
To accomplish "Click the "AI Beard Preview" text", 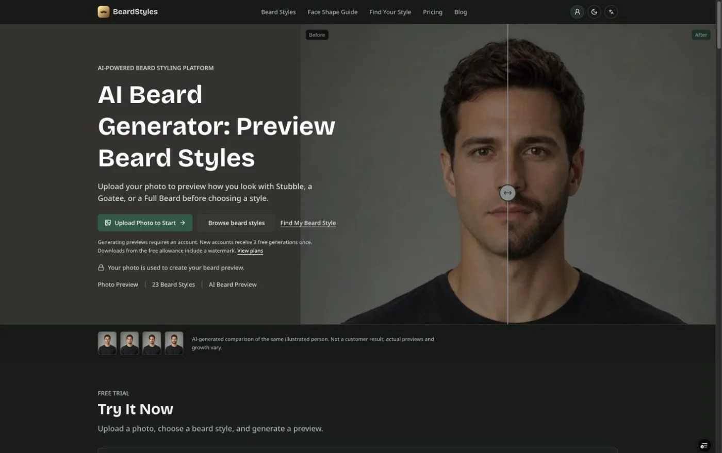I will [233, 284].
